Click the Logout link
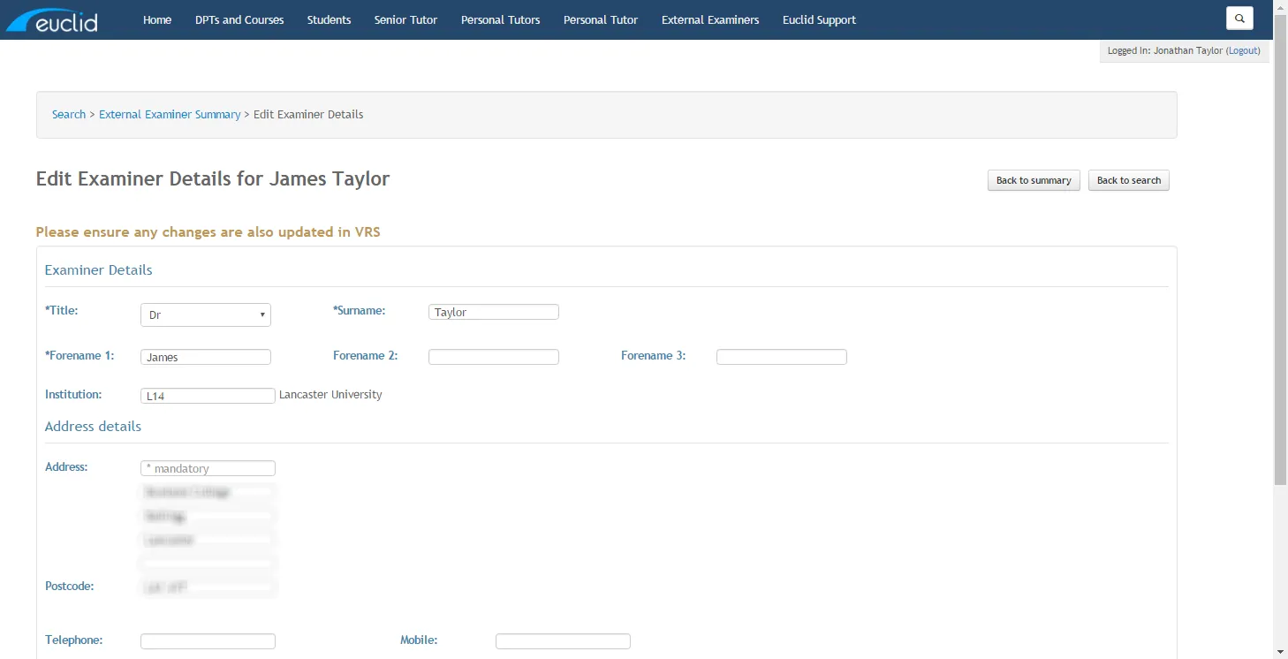 tap(1242, 51)
